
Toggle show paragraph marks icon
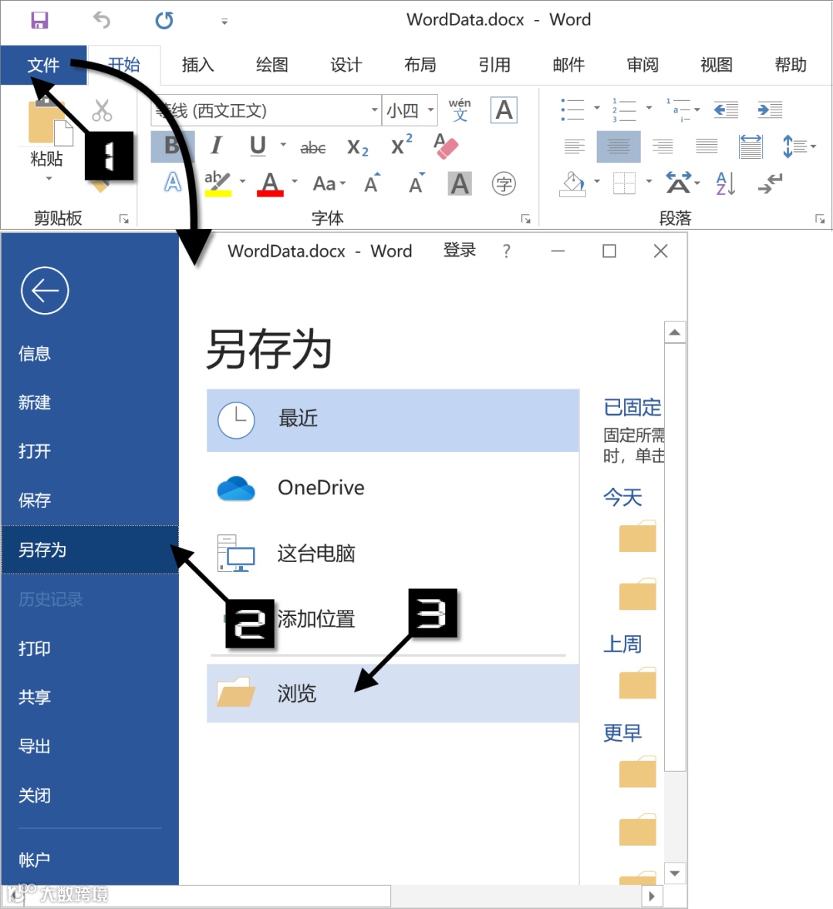pyautogui.click(x=771, y=183)
